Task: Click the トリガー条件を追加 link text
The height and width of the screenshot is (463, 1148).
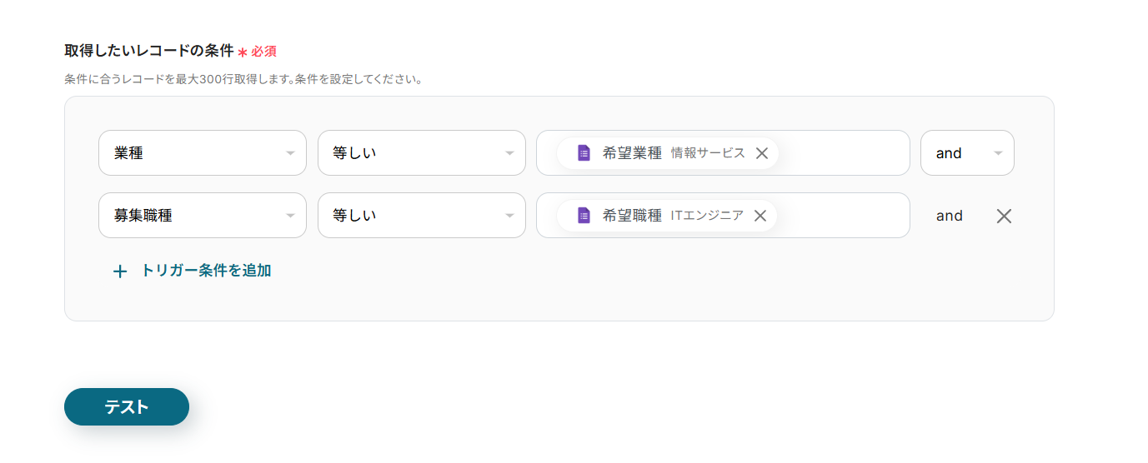Action: pyautogui.click(x=206, y=271)
